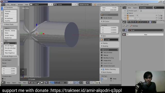
Task: Click the scene browse icon beside Scene
Action: pyautogui.click(x=55, y=5)
